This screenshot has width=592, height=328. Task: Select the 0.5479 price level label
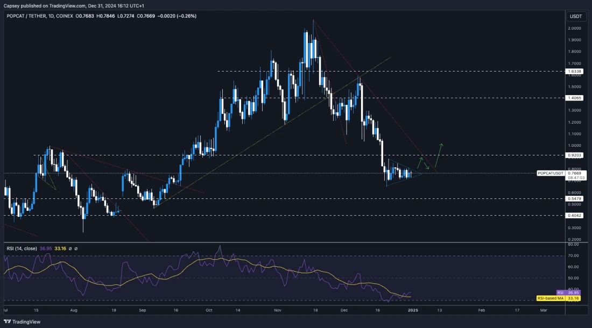[575, 198]
